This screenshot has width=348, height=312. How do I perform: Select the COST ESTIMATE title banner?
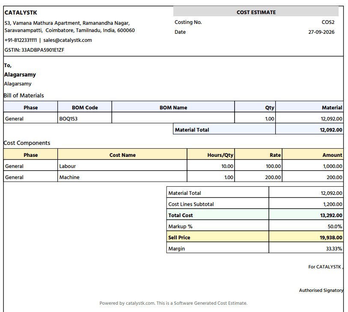pos(256,11)
